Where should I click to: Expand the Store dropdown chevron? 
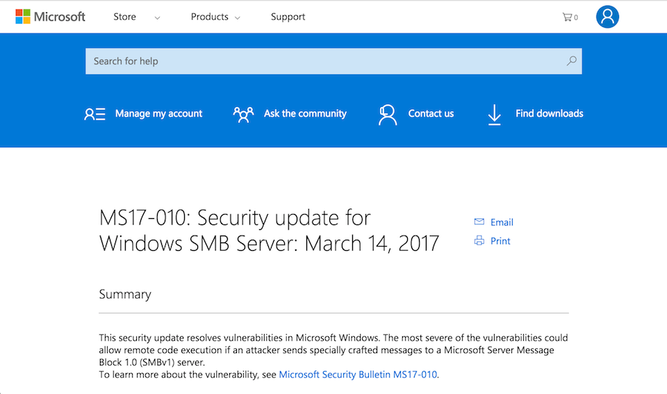(157, 18)
